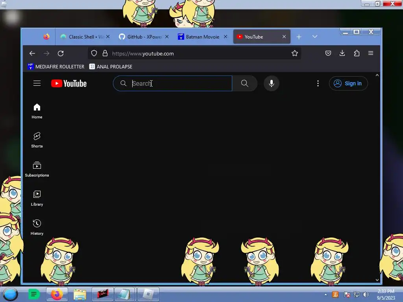Open the Roblox taskbar icon
This screenshot has width=403, height=302.
148,294
